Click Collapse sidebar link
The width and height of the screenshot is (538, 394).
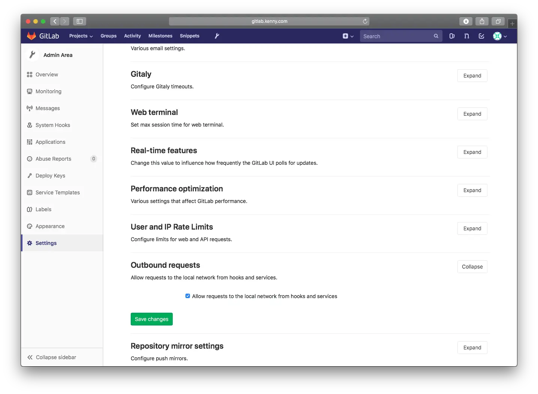point(52,357)
